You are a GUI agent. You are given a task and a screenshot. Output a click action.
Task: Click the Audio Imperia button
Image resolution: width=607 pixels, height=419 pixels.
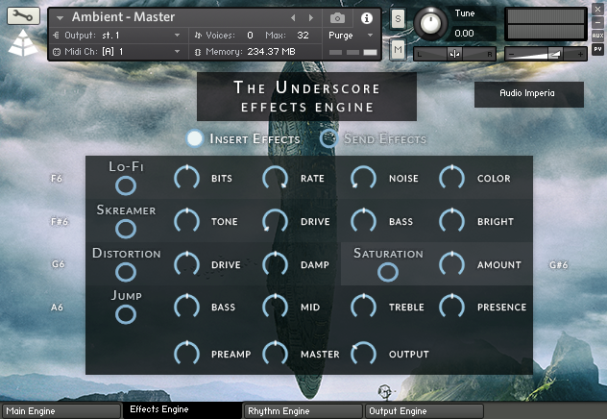(x=529, y=94)
